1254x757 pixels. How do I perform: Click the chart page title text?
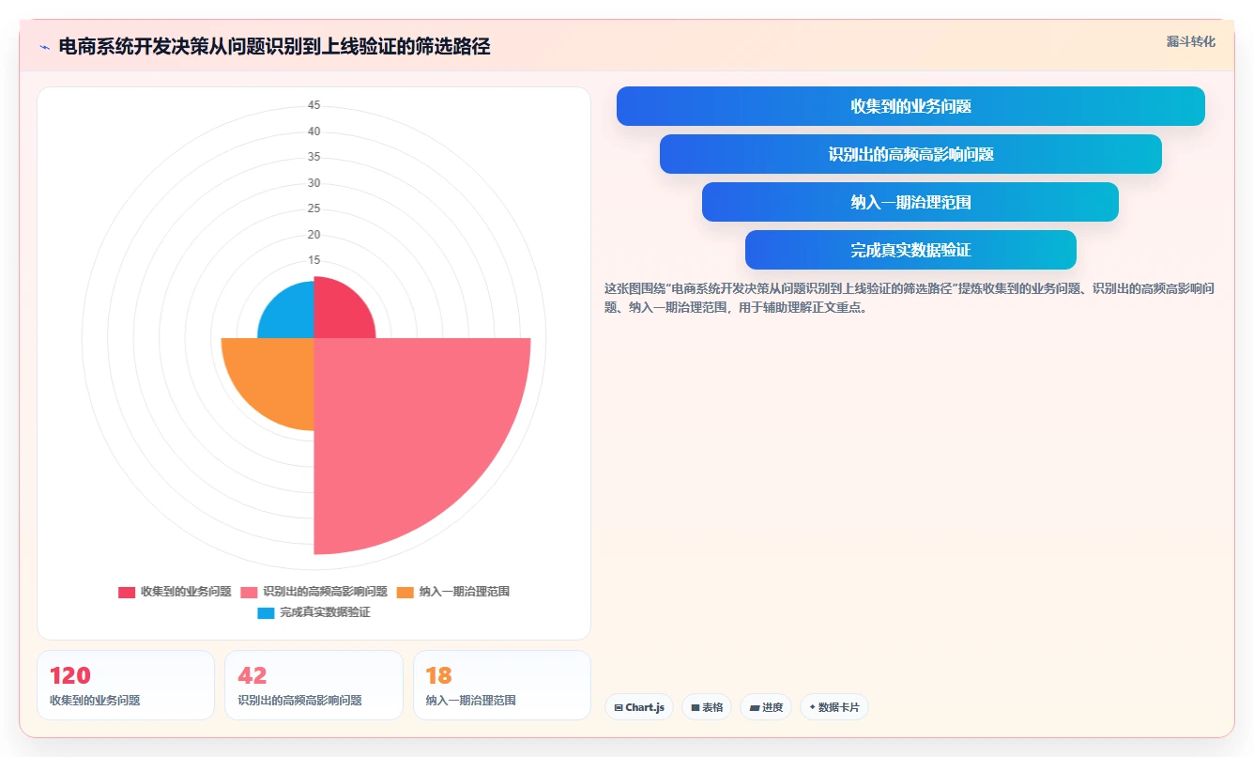(x=274, y=47)
